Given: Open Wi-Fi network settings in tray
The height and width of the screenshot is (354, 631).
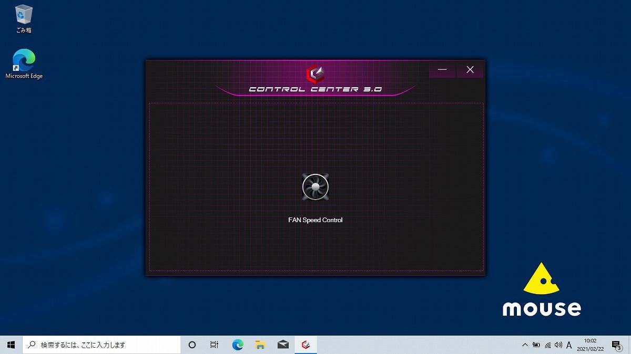Looking at the screenshot, I should 547,345.
